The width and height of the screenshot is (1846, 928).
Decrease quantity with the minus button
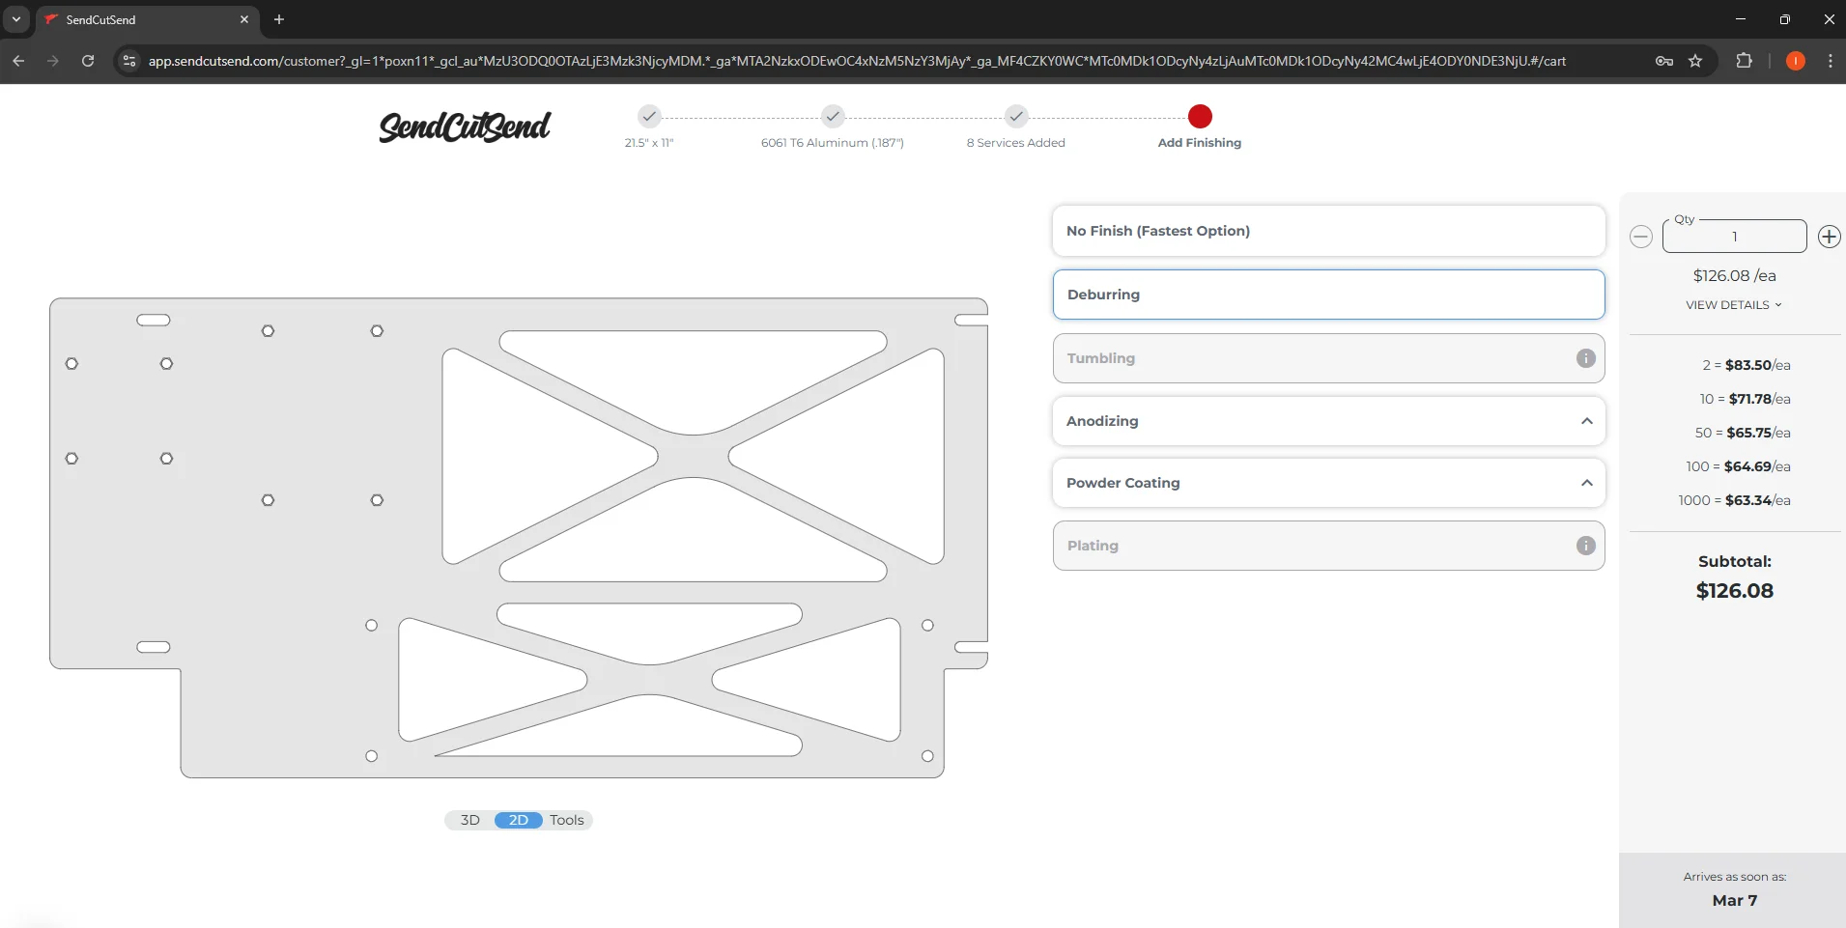click(x=1640, y=237)
